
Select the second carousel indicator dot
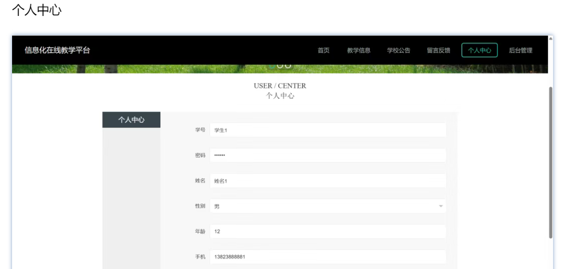280,66
